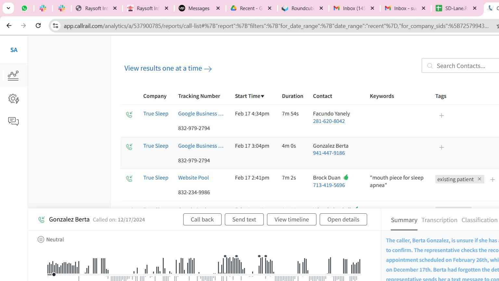Switch to the Classification tab
This screenshot has width=499, height=281.
[x=480, y=220]
